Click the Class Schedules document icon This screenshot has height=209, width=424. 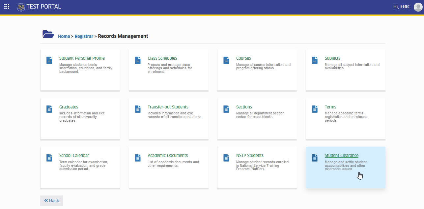click(138, 60)
